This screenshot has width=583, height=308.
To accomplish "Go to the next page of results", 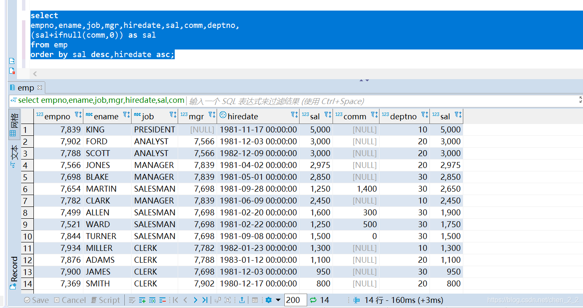I will (195, 300).
